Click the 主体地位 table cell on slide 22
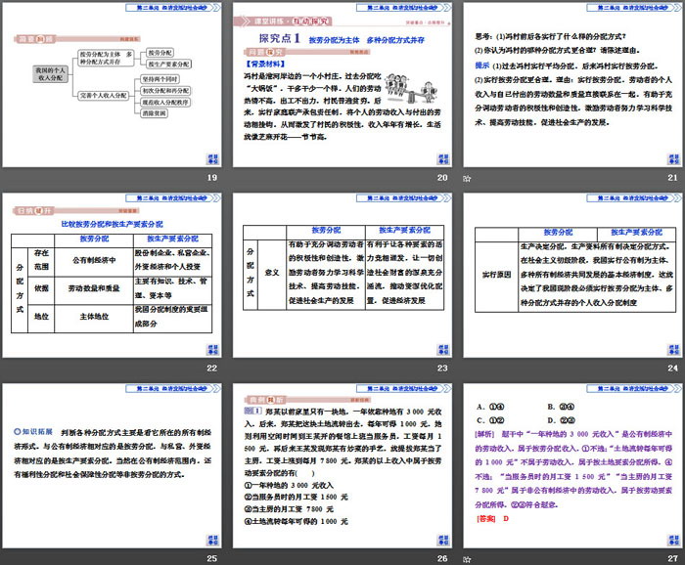This screenshot has height=565, width=685. tap(94, 317)
